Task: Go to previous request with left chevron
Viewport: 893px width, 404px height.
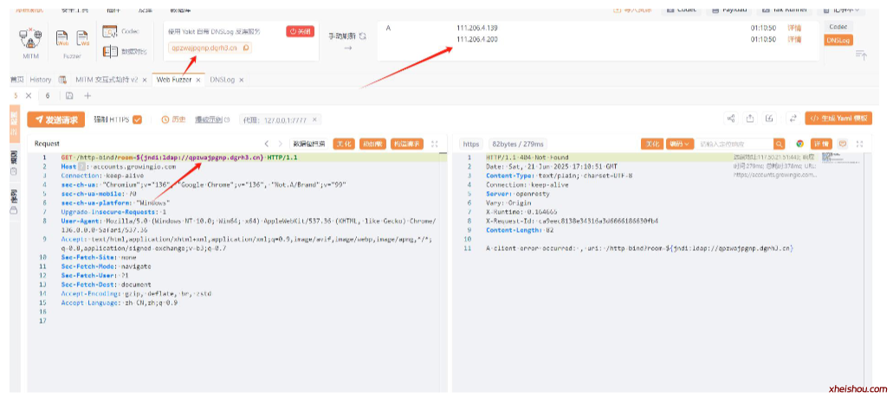Action: click(x=266, y=144)
